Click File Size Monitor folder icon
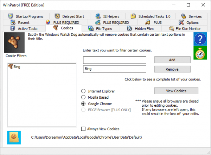Screen dimensions: 211x155 pos(172,28)
